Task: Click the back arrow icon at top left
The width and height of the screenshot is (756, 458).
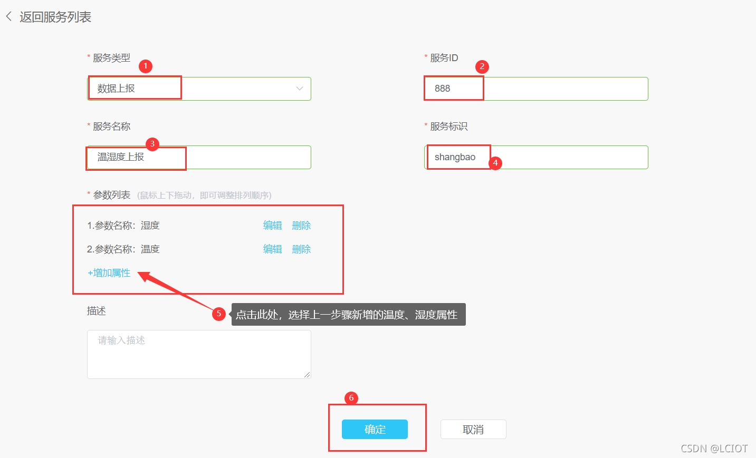Action: click(9, 17)
